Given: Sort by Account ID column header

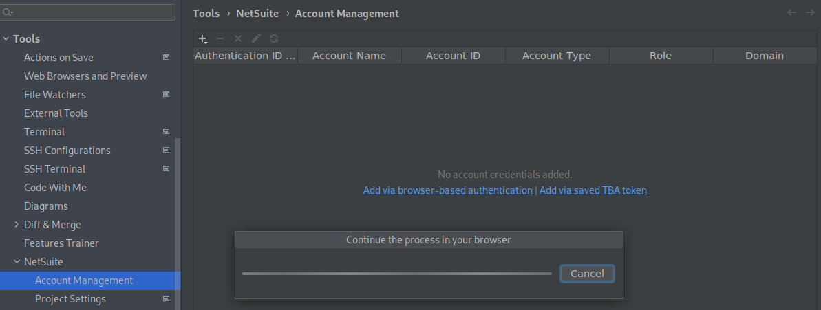Looking at the screenshot, I should point(453,56).
